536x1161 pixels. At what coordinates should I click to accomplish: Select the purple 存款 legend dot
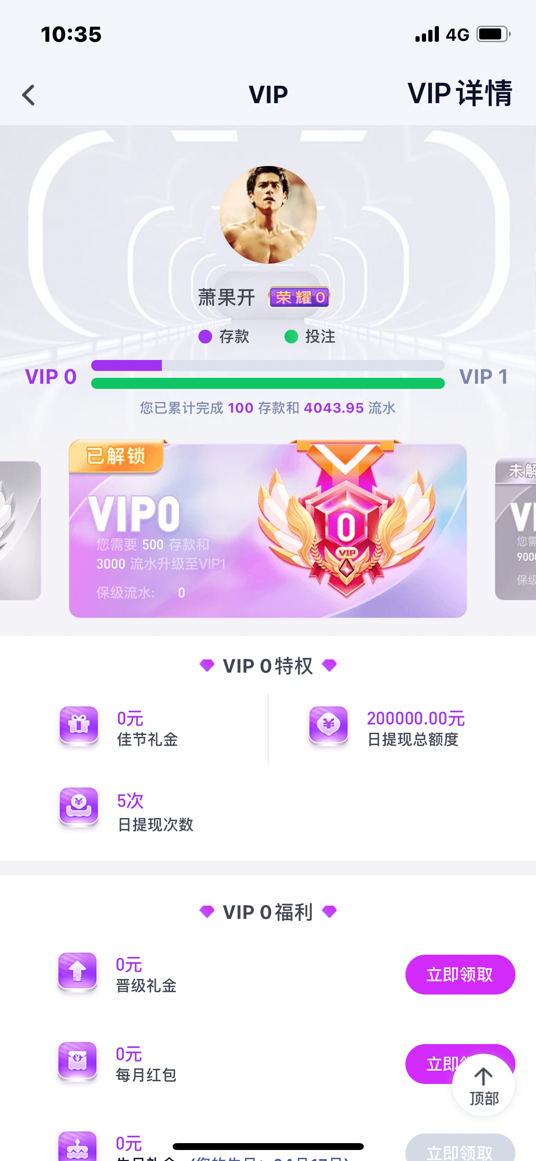click(x=205, y=337)
